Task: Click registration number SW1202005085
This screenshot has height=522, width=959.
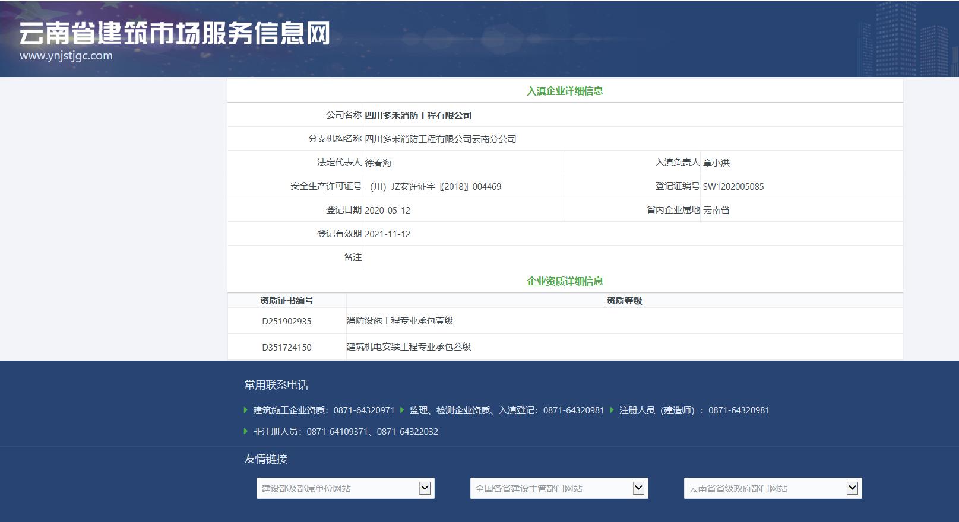Action: 733,186
